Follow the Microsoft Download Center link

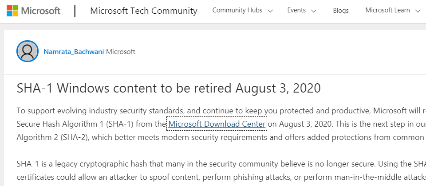point(217,124)
